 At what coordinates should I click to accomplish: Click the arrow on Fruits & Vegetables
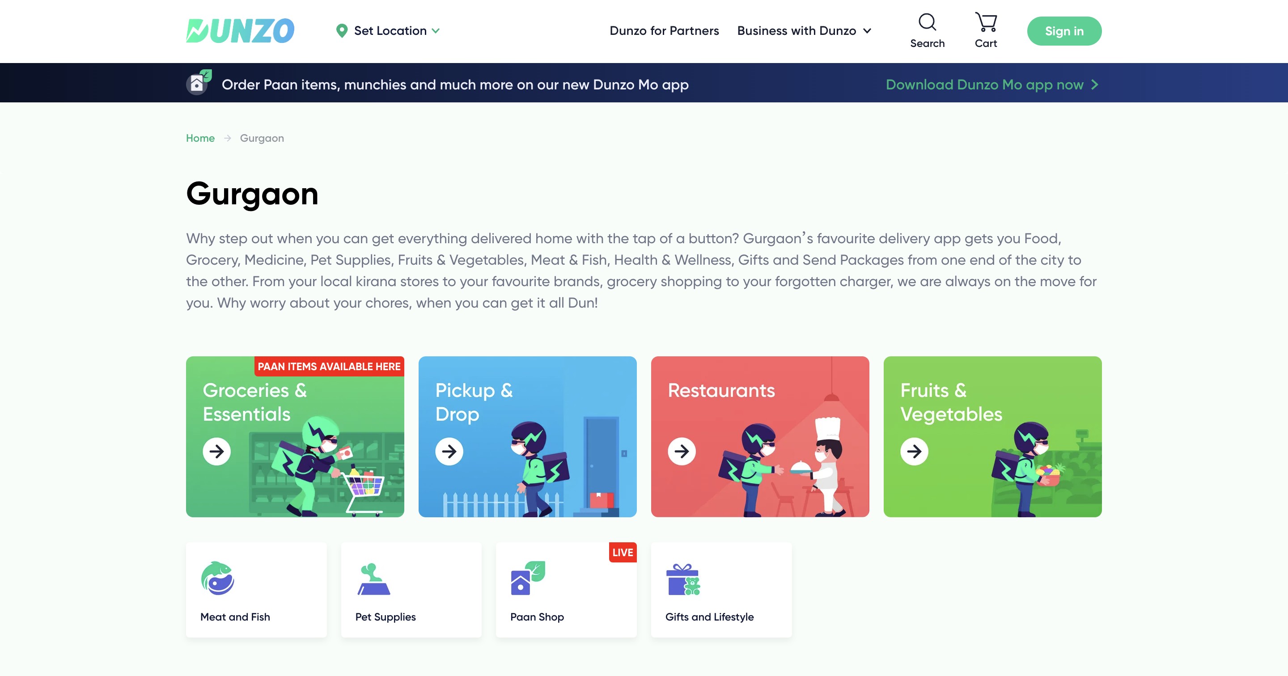click(x=914, y=452)
